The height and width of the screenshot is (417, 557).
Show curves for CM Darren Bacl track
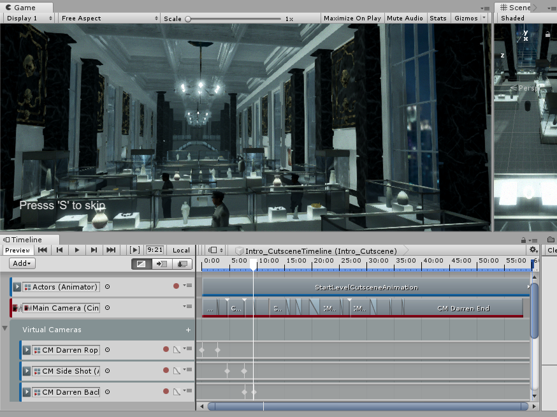[177, 391]
